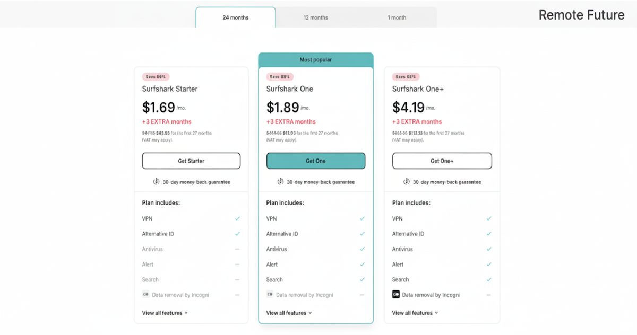Expand View all features in Surfshark One card
The width and height of the screenshot is (637, 335).
point(289,313)
